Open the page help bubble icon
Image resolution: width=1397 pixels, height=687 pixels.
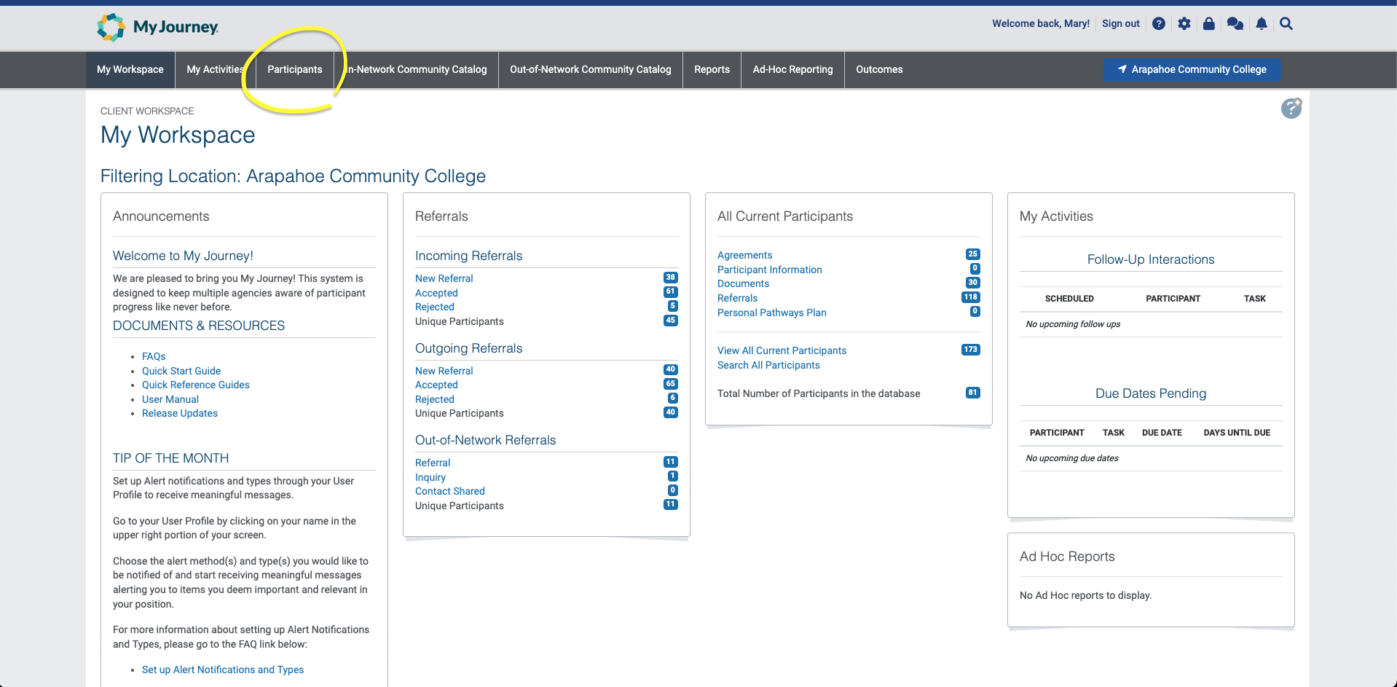click(1291, 109)
